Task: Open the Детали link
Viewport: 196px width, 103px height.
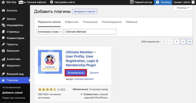Action: [x=94, y=73]
